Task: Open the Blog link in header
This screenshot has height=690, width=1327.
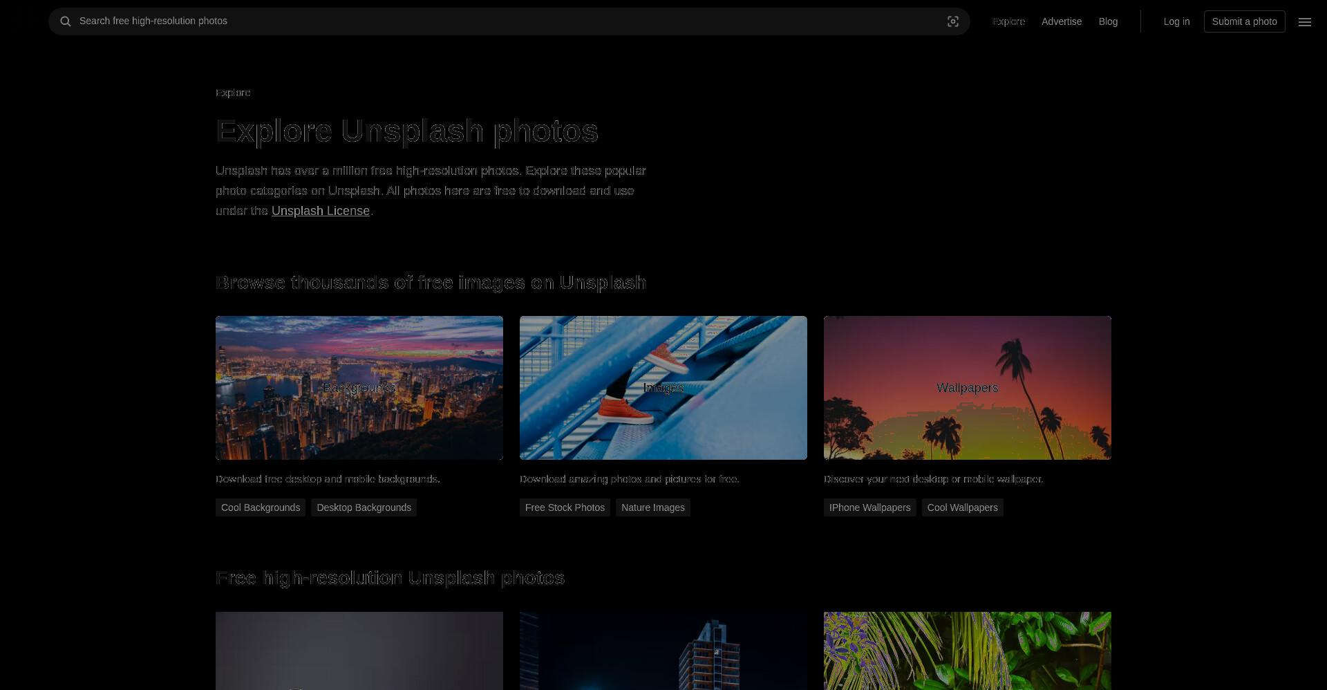Action: (1108, 21)
